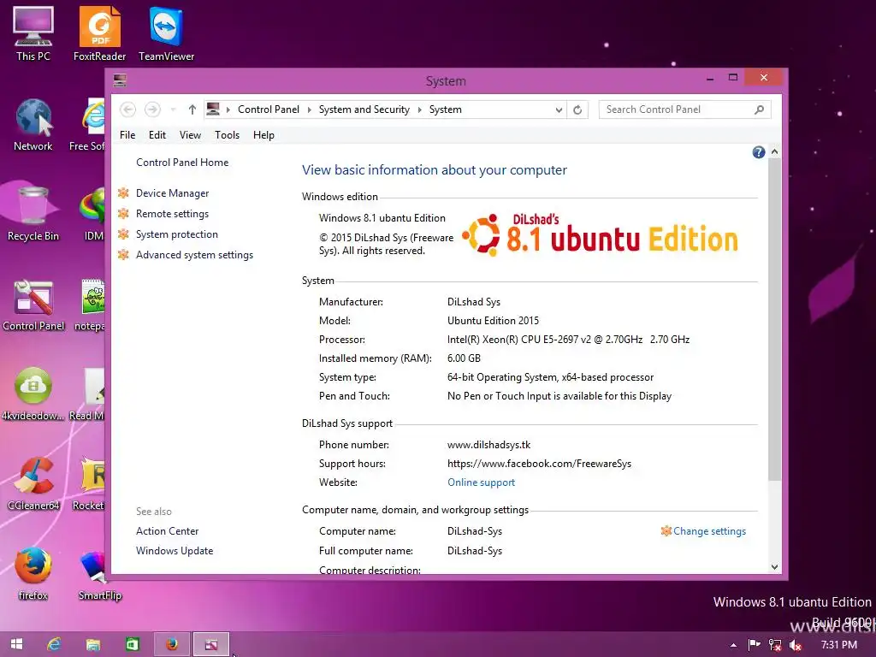Open TeamViewer desktop shortcut
Viewport: 876px width, 657px height.
(x=166, y=33)
